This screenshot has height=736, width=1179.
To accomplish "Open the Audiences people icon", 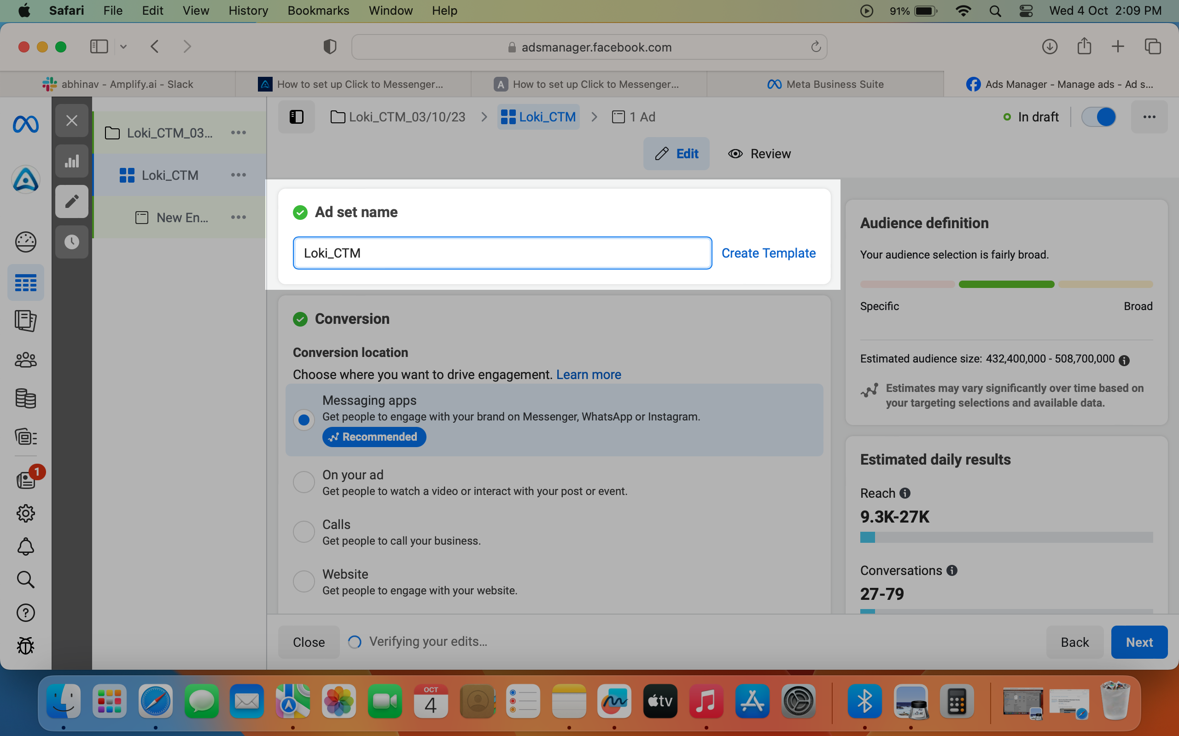I will click(25, 360).
